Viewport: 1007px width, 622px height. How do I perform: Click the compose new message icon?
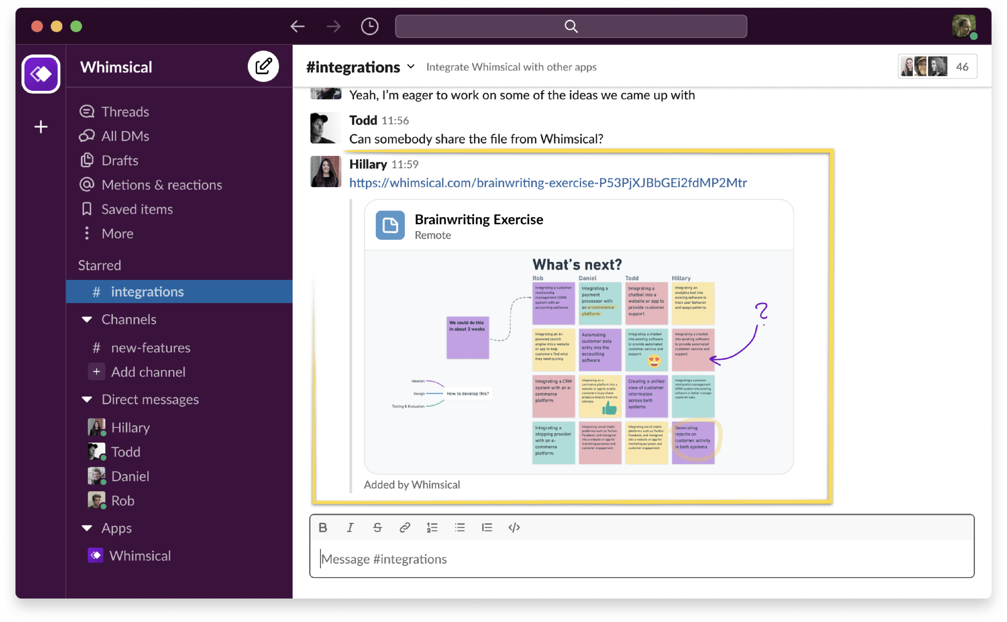[263, 66]
